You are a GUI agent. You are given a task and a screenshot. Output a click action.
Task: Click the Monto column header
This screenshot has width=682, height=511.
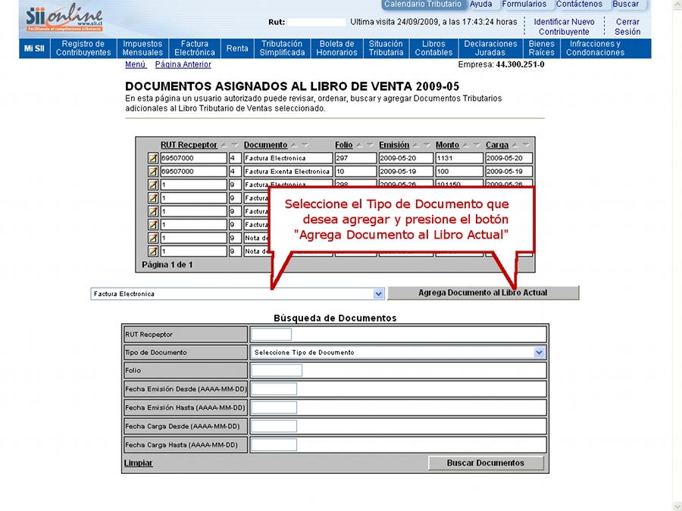click(447, 145)
